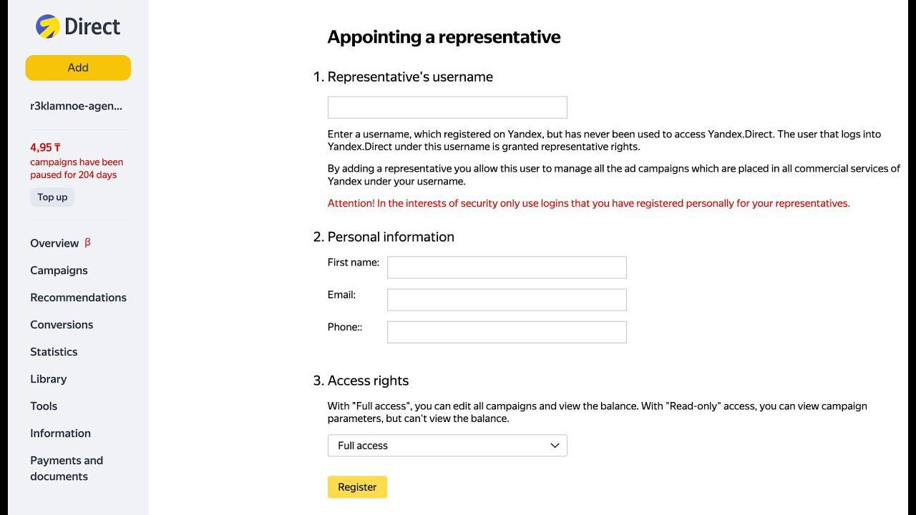916x515 pixels.
Task: Open the r3klamnoe-agen account name
Action: 77,106
